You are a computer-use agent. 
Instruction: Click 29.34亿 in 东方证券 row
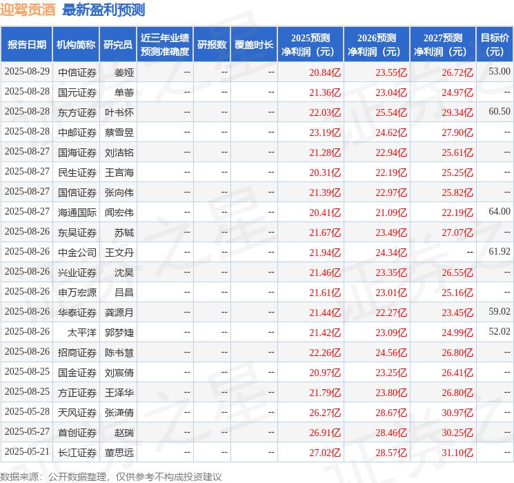(x=457, y=112)
